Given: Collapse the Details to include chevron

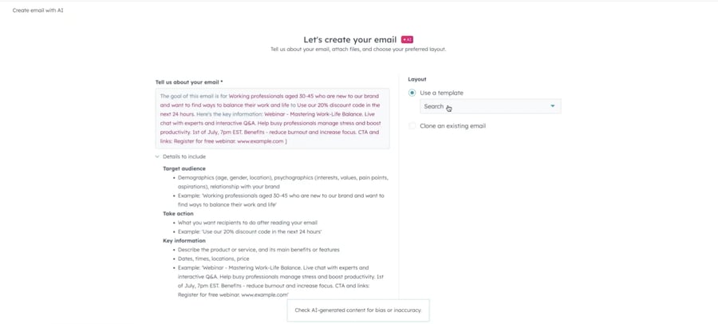Looking at the screenshot, I should click(157, 156).
